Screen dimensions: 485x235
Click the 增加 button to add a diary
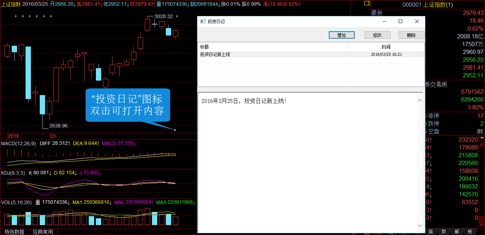tap(341, 35)
